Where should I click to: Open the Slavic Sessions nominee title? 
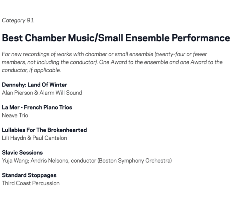tap(22, 153)
